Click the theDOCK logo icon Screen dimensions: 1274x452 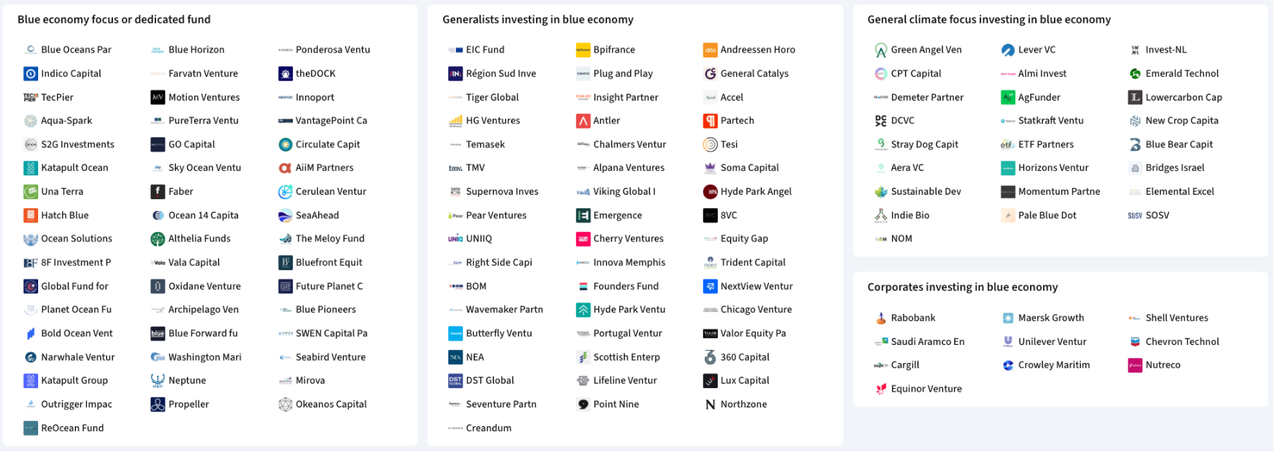(x=285, y=73)
